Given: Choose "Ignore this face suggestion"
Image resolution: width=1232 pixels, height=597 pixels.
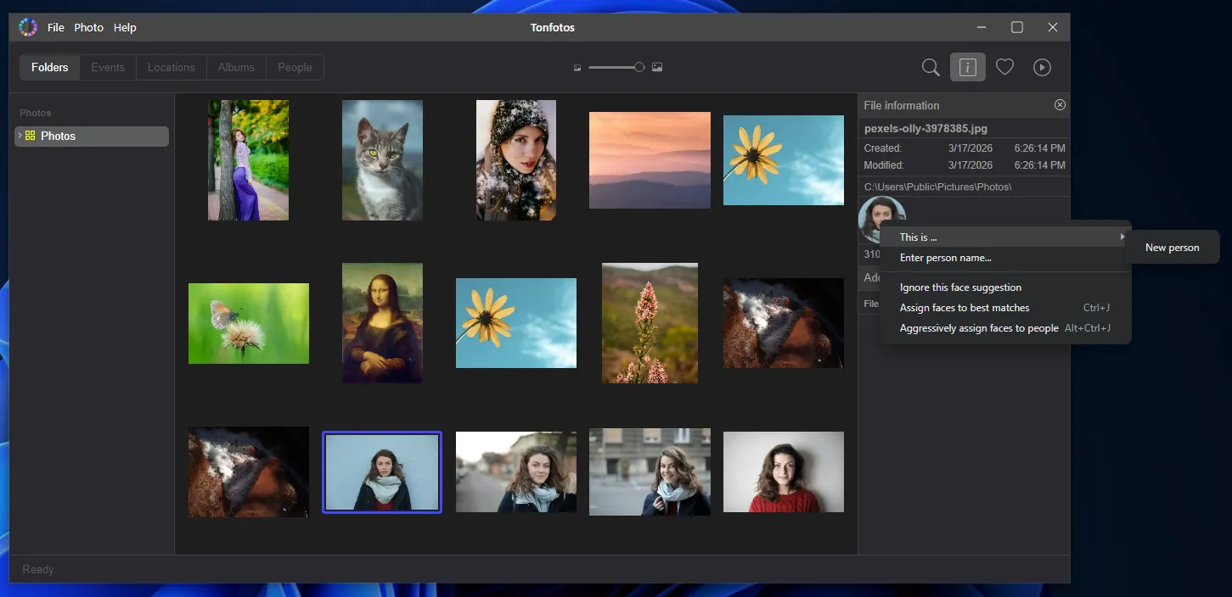Looking at the screenshot, I should (960, 287).
